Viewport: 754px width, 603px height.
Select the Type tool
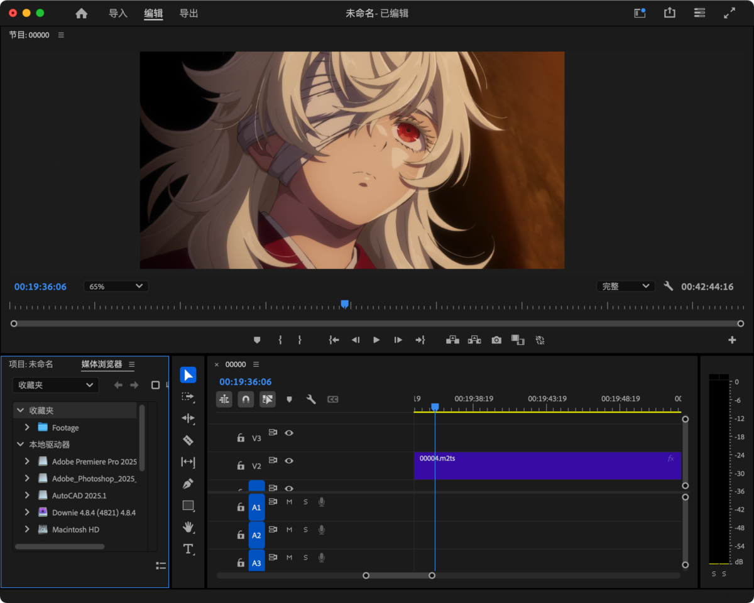188,549
